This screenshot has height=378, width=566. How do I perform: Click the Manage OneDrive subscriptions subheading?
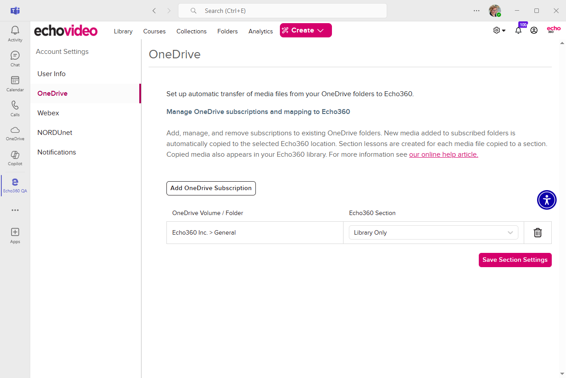tap(258, 112)
